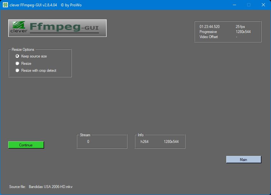The width and height of the screenshot is (271, 195).
Task: Click the app icon in the title bar
Action: coord(5,5)
